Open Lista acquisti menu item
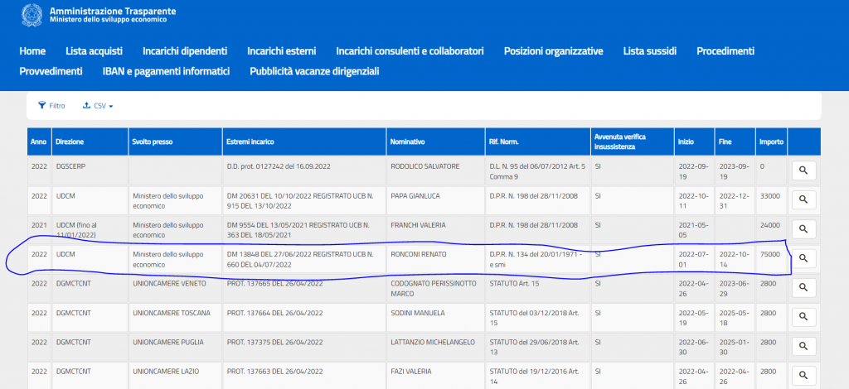The image size is (849, 389). click(x=95, y=51)
